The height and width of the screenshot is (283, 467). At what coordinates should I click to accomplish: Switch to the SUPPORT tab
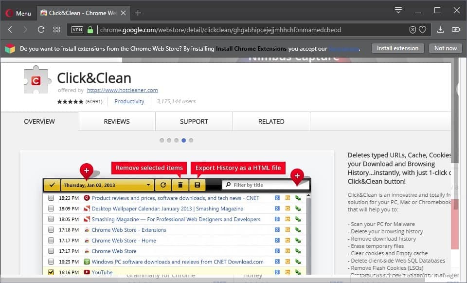tap(194, 121)
